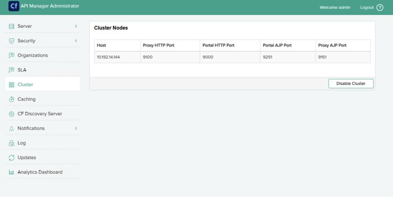Go to the SLA section
The width and height of the screenshot is (393, 197).
[x=22, y=70]
